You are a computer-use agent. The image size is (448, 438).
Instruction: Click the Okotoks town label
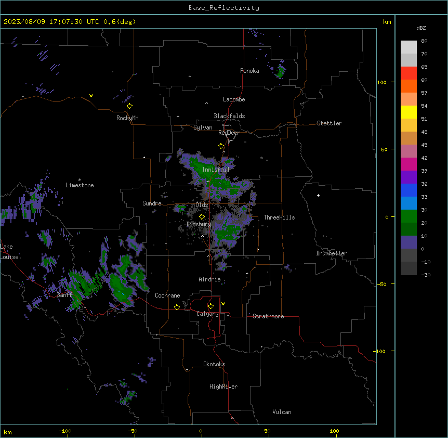214,364
